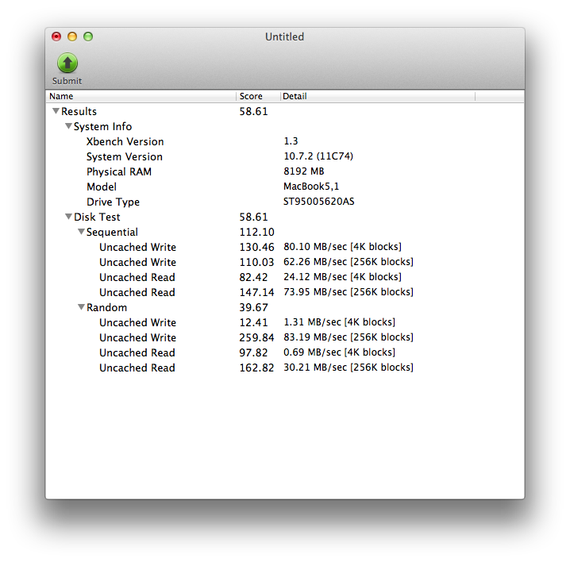Viewport: 570px width, 562px height.
Task: Click the 8192 MB detail value
Action: [x=304, y=171]
